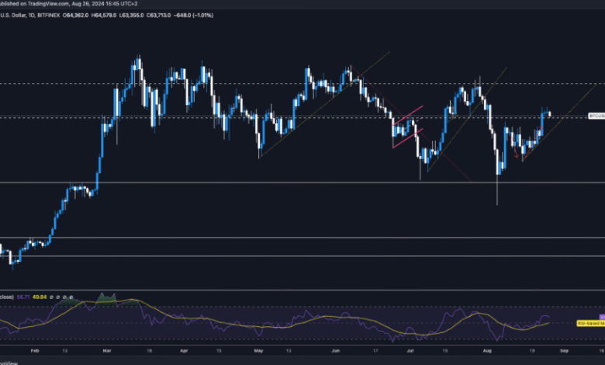Click the 1D timeframe label in chart header
The image size is (605, 365).
pyautogui.click(x=30, y=16)
